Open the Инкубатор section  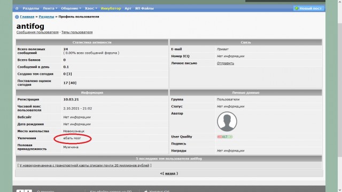(111, 9)
